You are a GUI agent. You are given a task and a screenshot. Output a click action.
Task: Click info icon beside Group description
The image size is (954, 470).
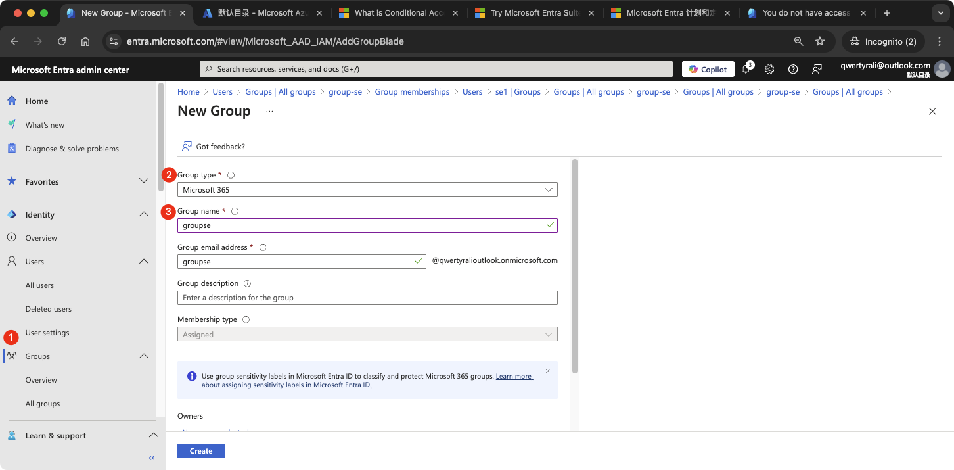248,283
